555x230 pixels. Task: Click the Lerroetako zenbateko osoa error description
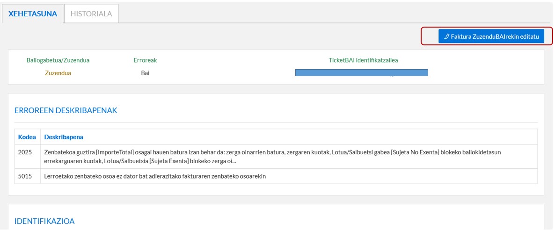click(155, 176)
